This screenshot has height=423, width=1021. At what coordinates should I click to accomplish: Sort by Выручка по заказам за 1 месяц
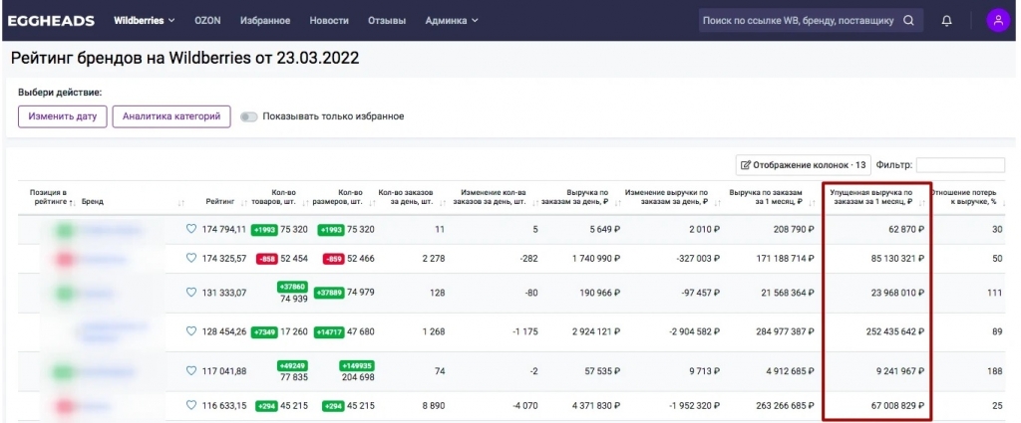(x=812, y=203)
